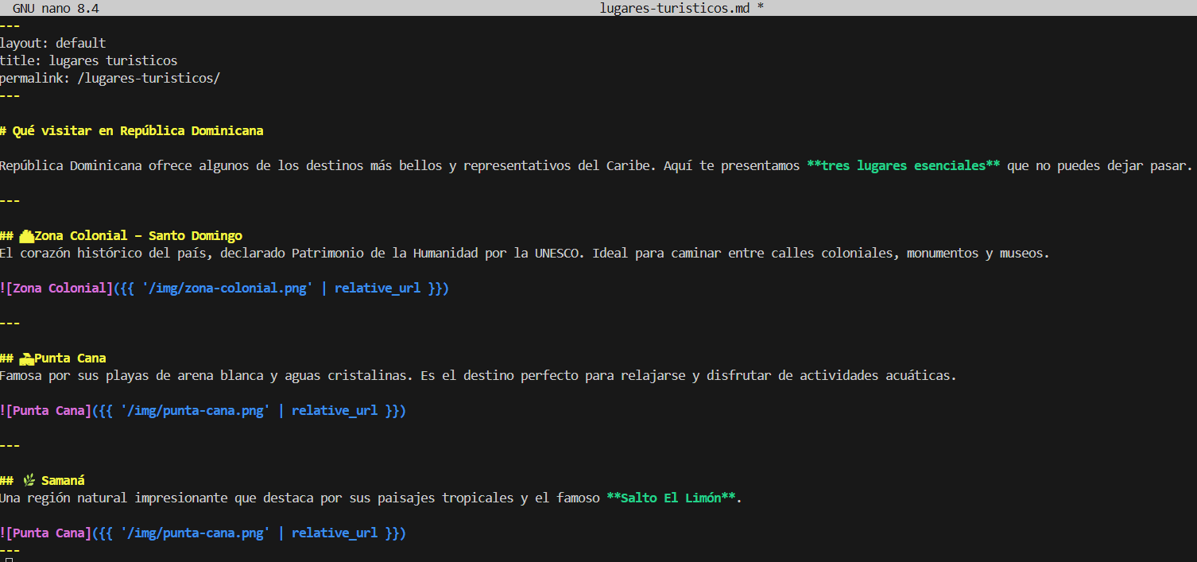Click the permalink value /lugares-turisticos/
Viewport: 1197px width, 562px height.
(x=149, y=78)
